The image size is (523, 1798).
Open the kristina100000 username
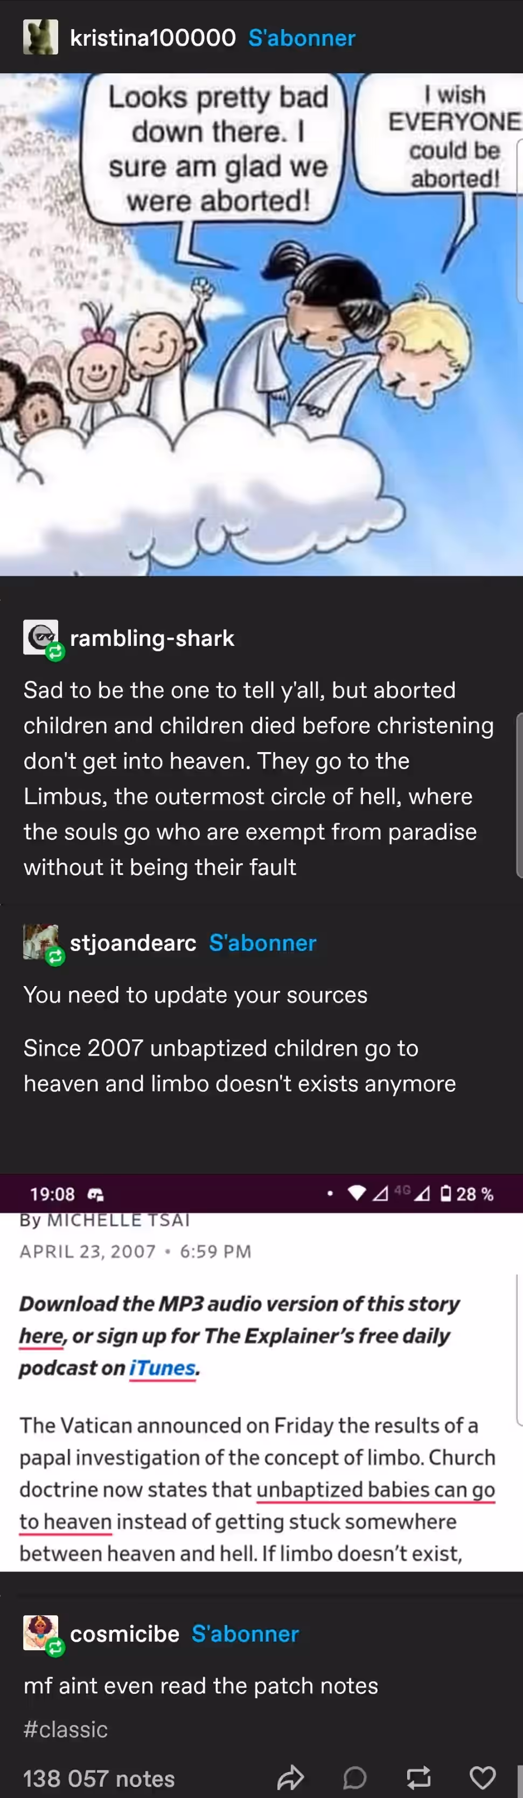pyautogui.click(x=153, y=38)
